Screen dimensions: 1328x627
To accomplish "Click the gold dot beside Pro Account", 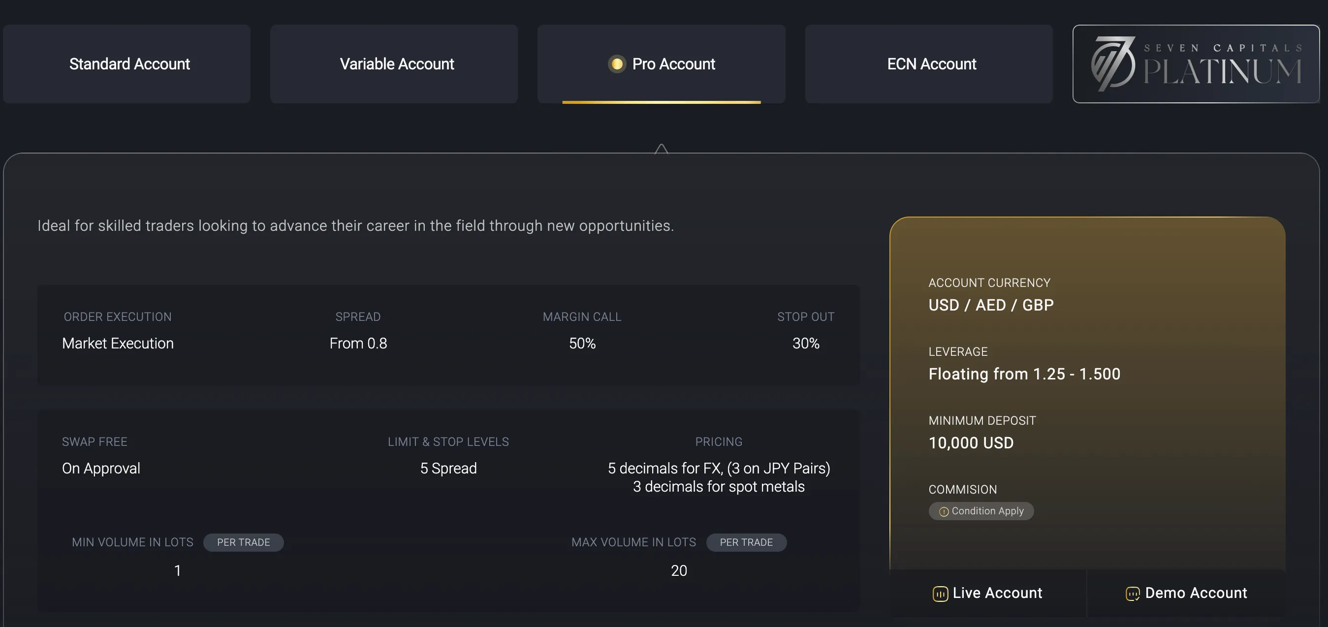I will tap(617, 64).
